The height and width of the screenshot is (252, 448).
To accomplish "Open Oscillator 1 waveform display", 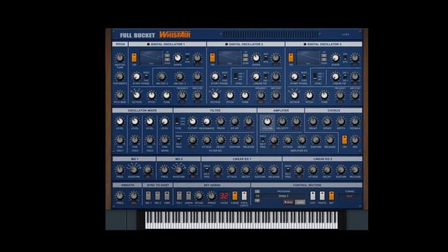I will coord(151,58).
